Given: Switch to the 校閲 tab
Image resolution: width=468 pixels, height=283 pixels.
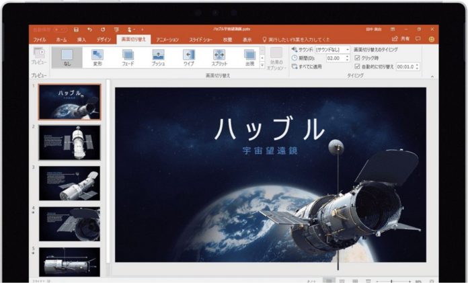Looking at the screenshot, I should (x=227, y=40).
